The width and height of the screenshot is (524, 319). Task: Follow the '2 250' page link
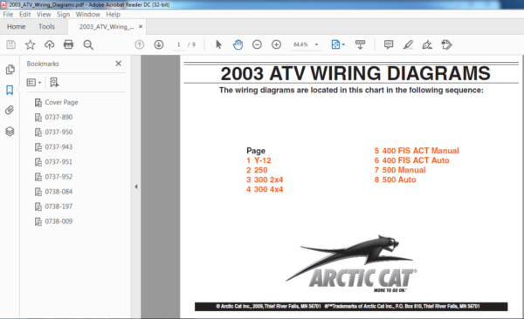tap(257, 170)
